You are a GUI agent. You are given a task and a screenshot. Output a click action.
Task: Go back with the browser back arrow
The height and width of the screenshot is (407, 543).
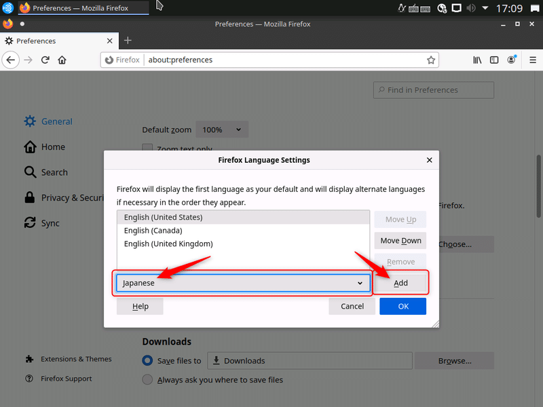coord(11,60)
